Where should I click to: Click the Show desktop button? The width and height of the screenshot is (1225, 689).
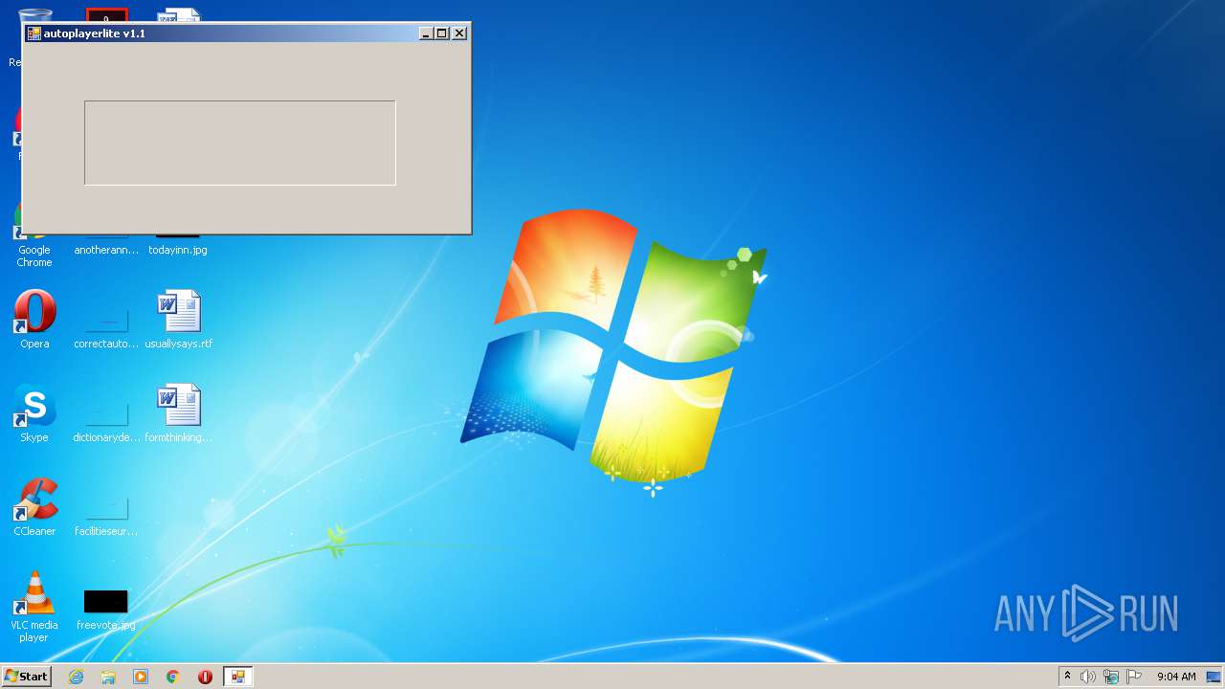[1214, 677]
